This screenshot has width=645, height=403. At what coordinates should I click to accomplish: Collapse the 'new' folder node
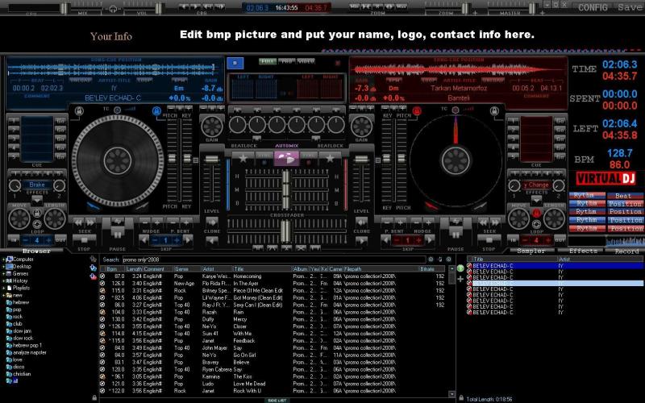point(4,295)
